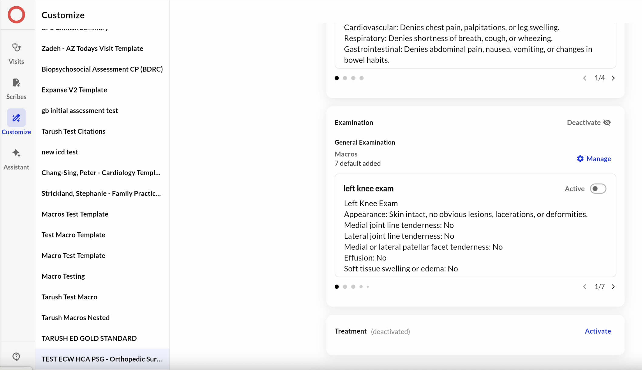Viewport: 642px width, 370px height.
Task: Open Tarush Test Citations template
Action: 73,131
